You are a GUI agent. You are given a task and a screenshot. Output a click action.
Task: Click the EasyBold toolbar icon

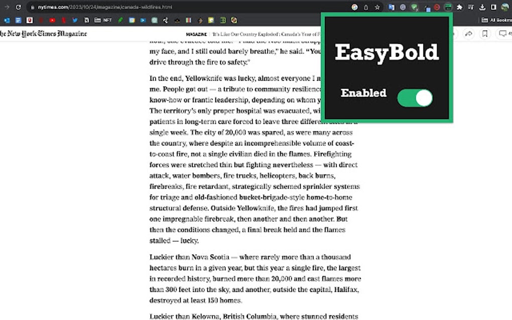[448, 7]
